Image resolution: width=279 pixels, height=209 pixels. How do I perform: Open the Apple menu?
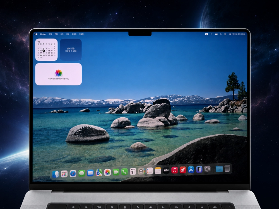point(37,34)
